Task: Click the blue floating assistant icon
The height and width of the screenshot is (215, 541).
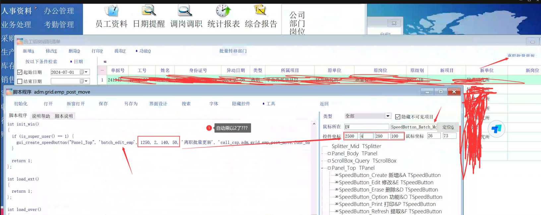Action: (x=496, y=129)
